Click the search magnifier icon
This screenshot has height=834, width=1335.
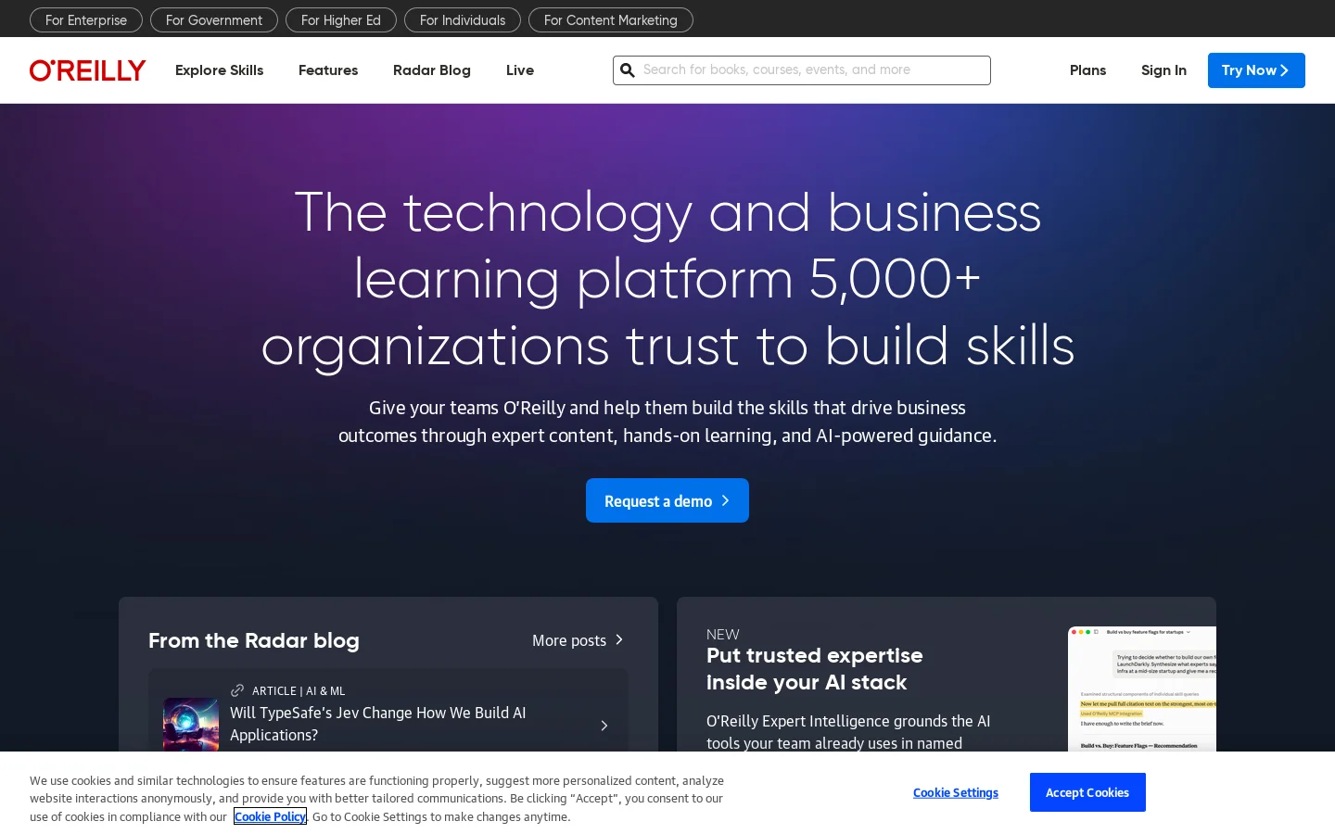(628, 70)
